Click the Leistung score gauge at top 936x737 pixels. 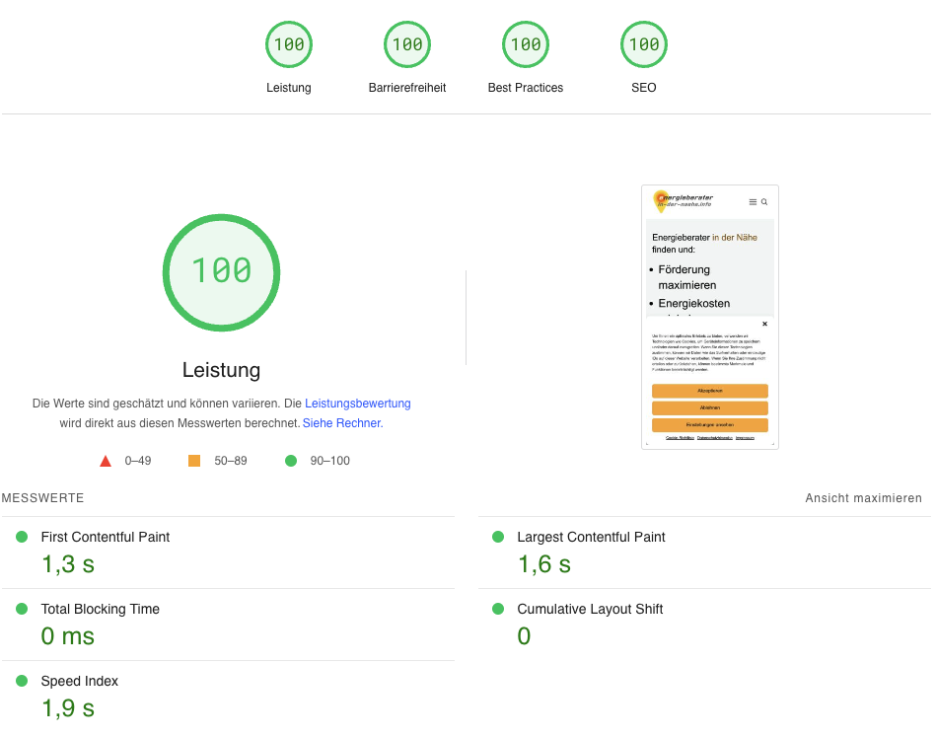click(x=289, y=45)
